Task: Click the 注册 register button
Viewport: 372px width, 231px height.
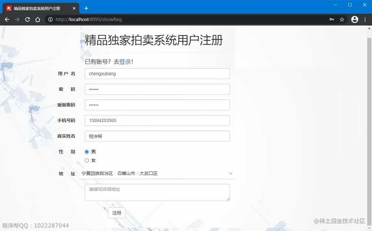Action: [x=116, y=213]
